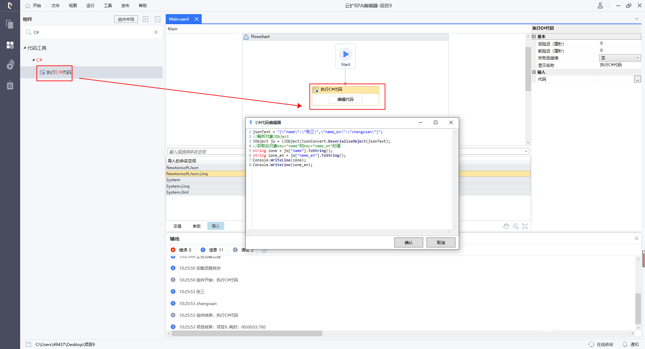Open the components grid icon in left sidebar
The width and height of the screenshot is (645, 349).
tap(10, 45)
